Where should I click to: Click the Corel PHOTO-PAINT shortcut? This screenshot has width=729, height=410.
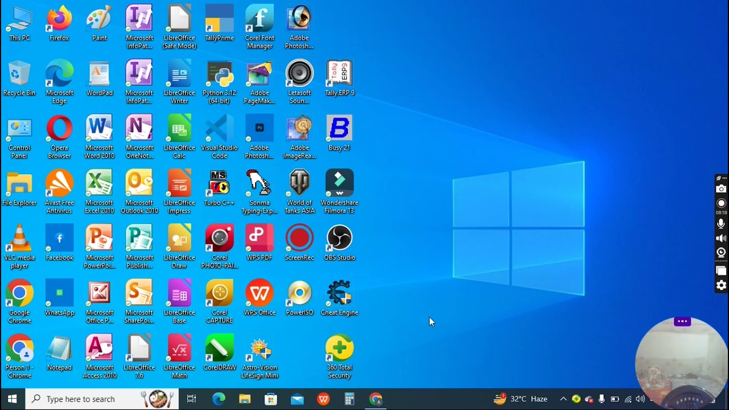pos(219,247)
